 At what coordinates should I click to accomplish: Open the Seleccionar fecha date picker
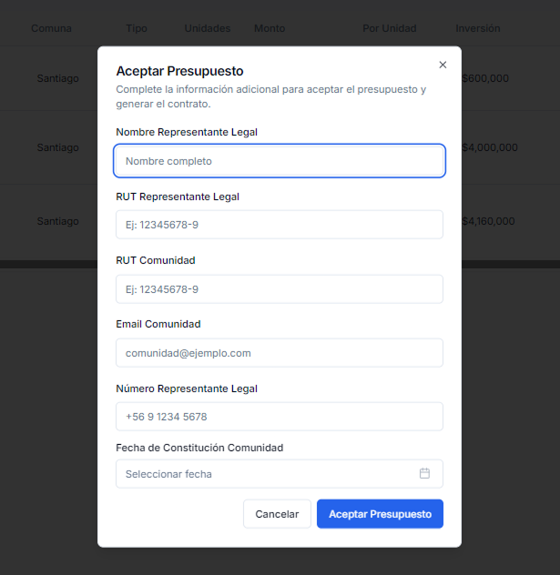point(280,474)
